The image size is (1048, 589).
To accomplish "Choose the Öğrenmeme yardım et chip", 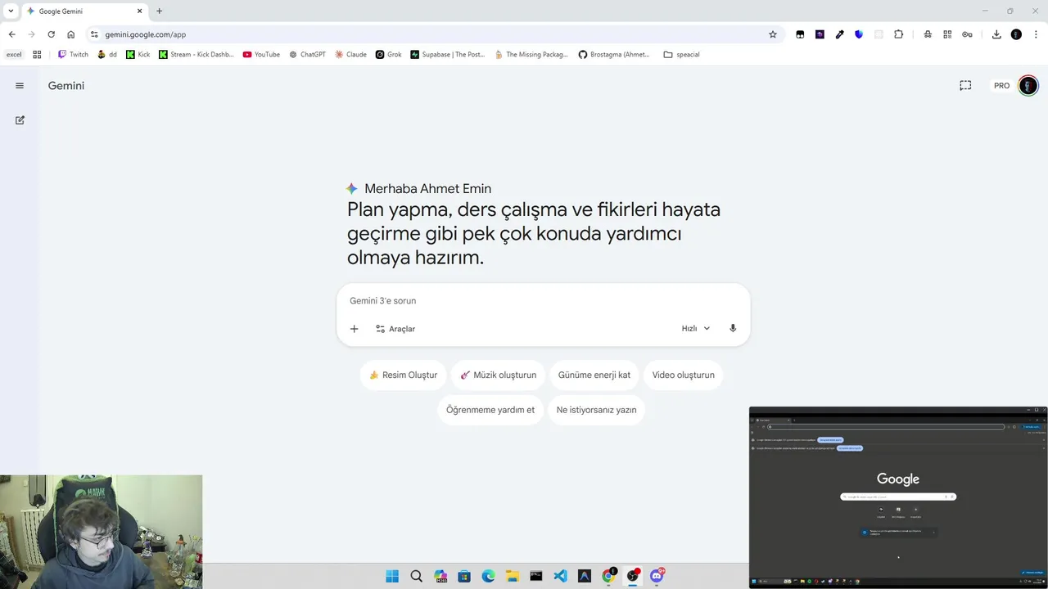I will click(x=490, y=410).
